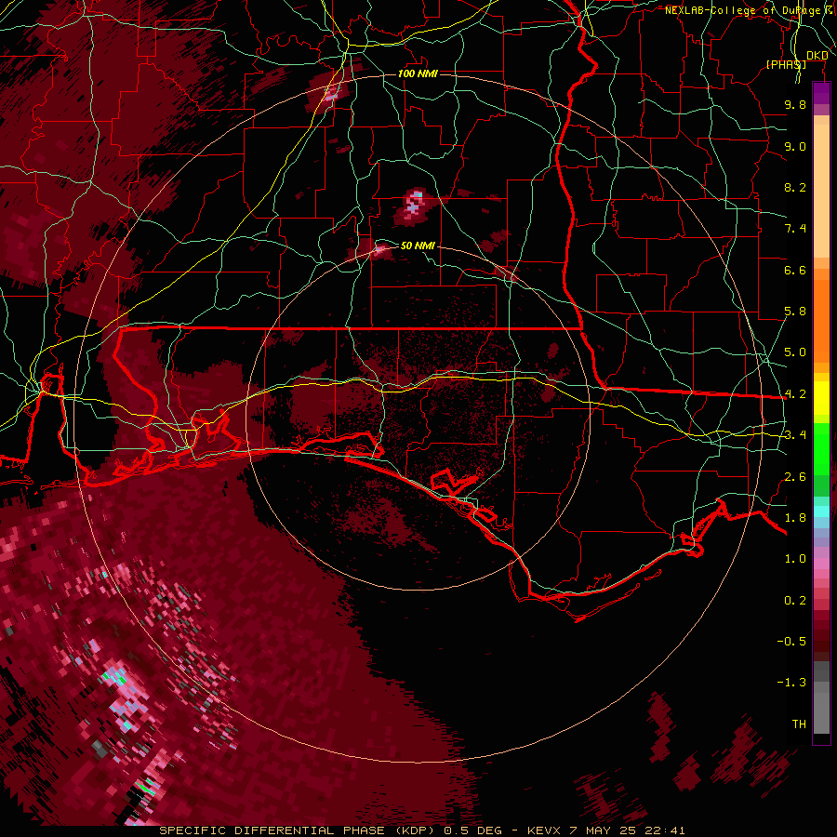
Task: Click the storm cell left of 100 NMI label
Action: (x=331, y=95)
